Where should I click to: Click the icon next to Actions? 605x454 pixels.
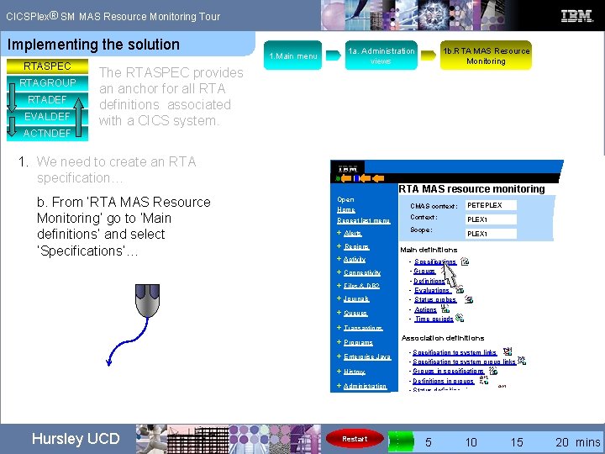click(x=445, y=309)
